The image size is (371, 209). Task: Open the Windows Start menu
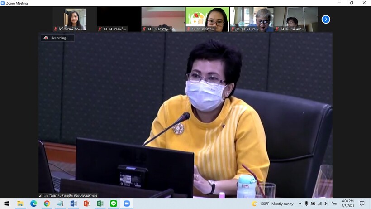[7, 204]
